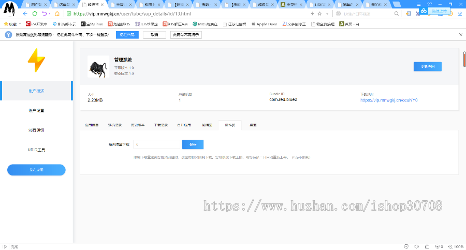This screenshot has height=250, width=466.
Task: Open 'UDID工具' in the left sidebar
Action: point(36,150)
